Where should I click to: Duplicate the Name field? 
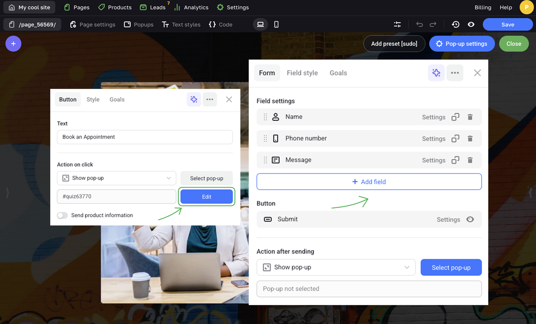tap(455, 117)
